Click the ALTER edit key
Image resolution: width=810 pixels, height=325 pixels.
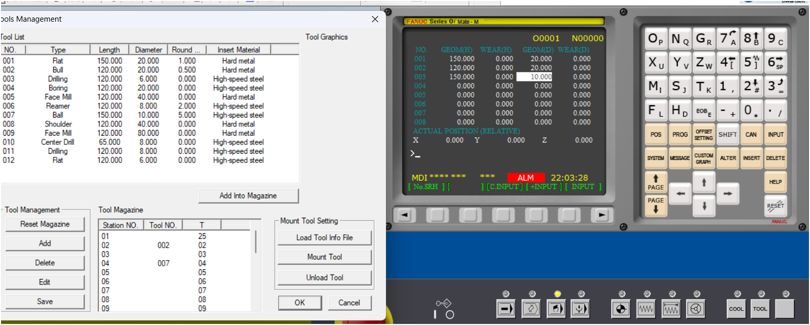pyautogui.click(x=727, y=158)
